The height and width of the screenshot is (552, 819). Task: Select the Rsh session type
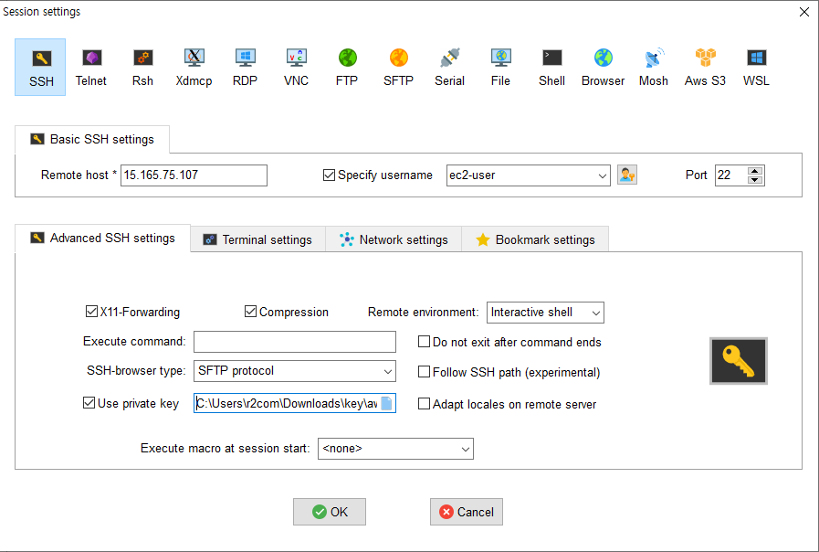tap(142, 67)
